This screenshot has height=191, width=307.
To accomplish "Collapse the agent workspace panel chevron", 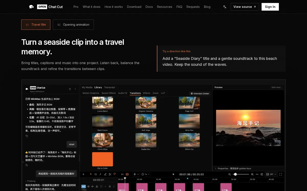I will [x=75, y=89].
